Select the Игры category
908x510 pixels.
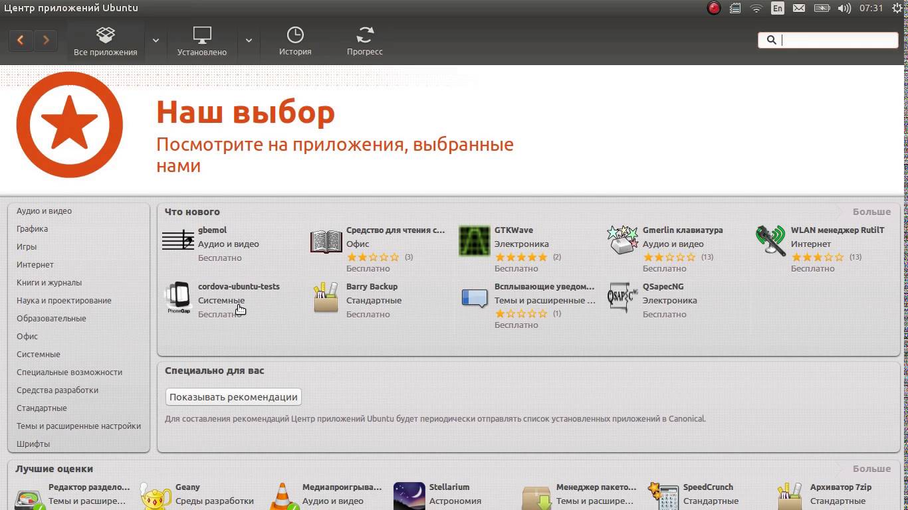27,247
